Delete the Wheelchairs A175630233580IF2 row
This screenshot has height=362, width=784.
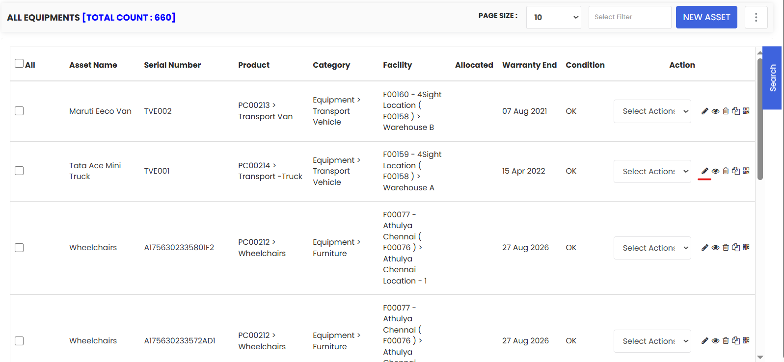pyautogui.click(x=726, y=248)
